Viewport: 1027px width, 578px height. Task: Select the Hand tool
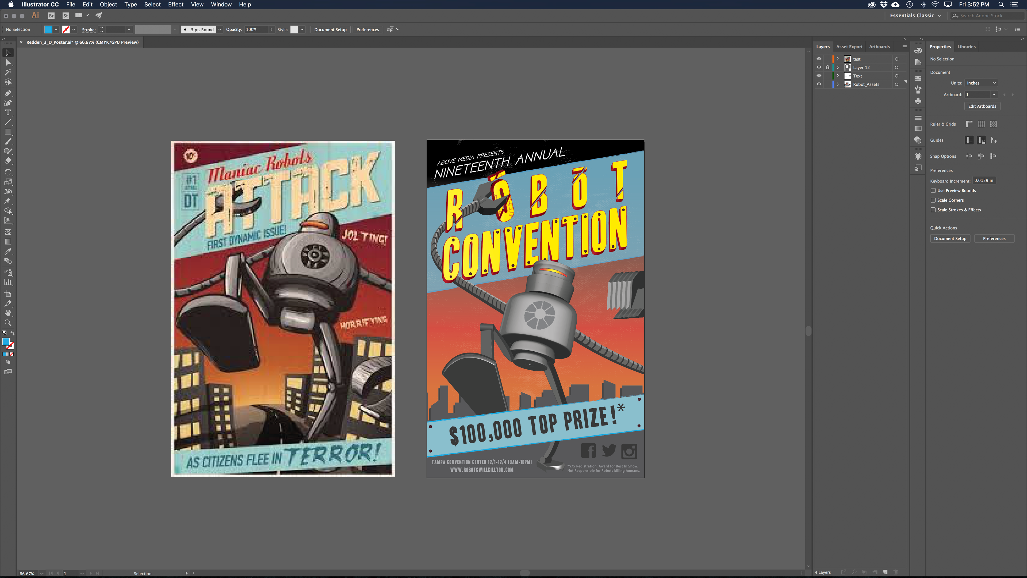pyautogui.click(x=7, y=313)
